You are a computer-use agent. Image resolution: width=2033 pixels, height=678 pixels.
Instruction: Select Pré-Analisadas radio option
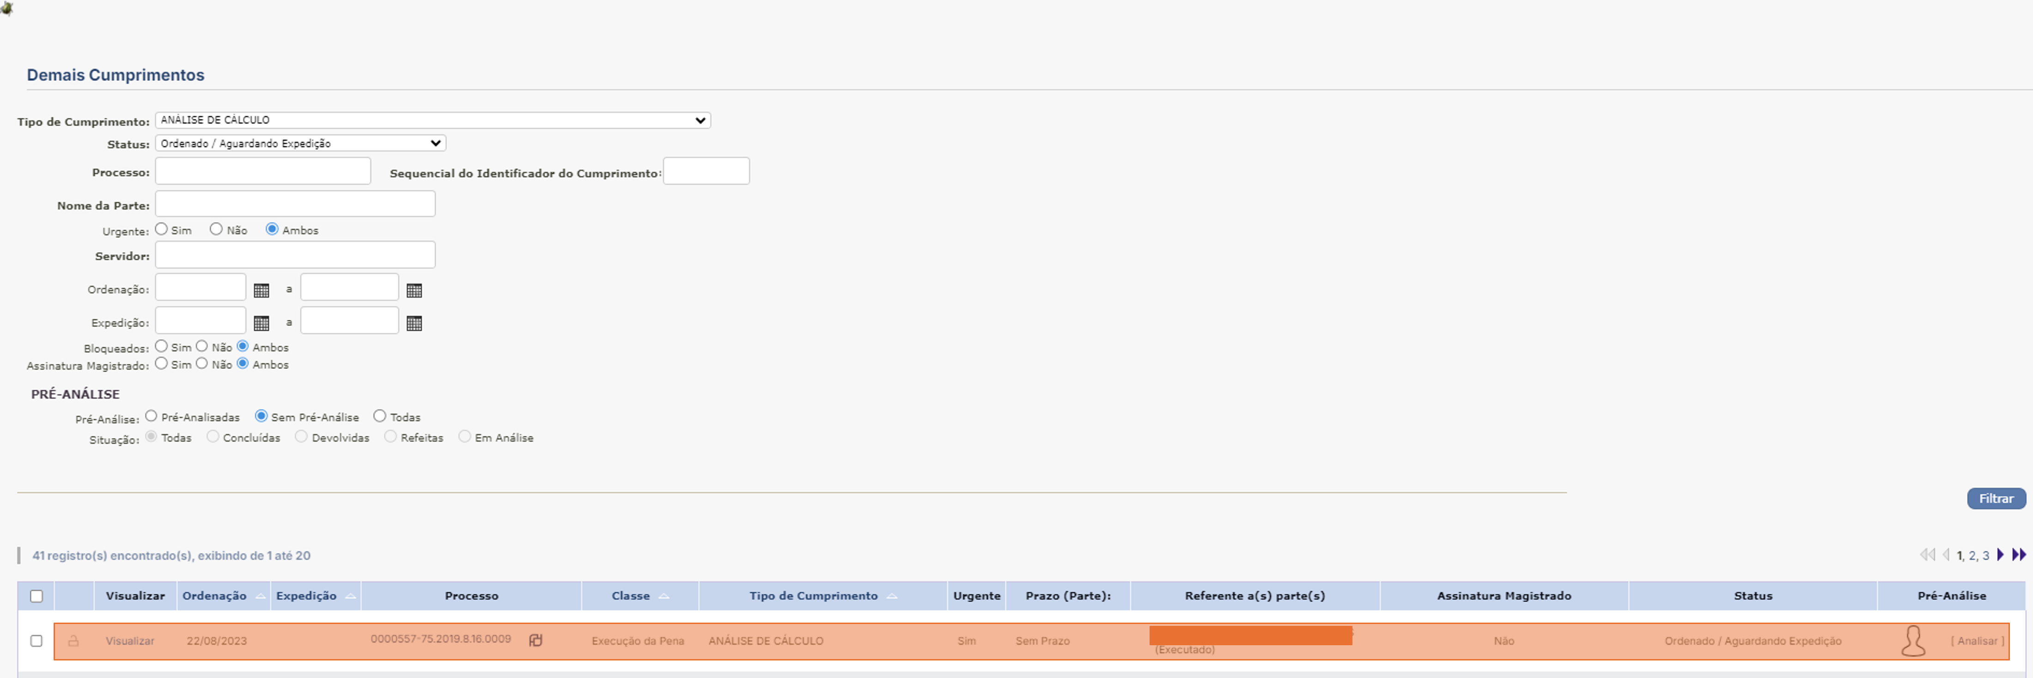point(152,416)
